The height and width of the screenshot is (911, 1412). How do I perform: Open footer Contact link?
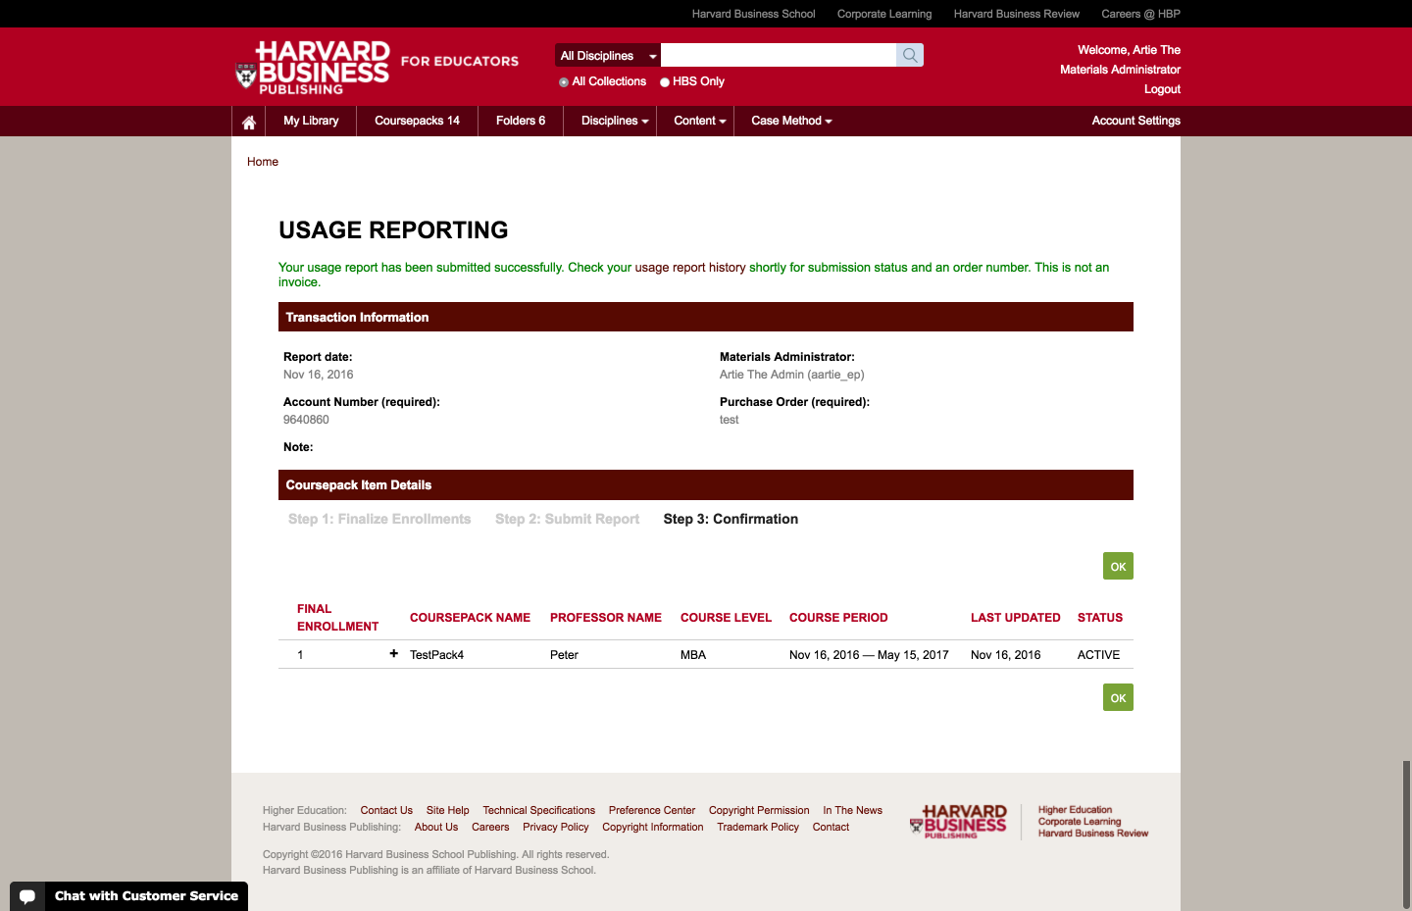[831, 827]
